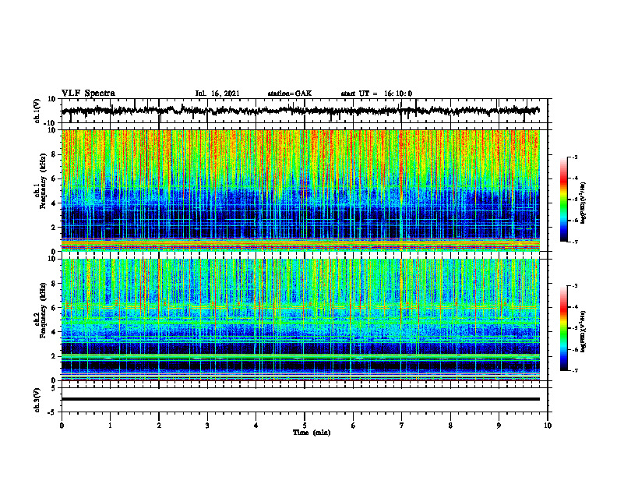617x477 pixels.
Task: Click the ch.2 colorbar log(PSD) label
Action: (x=583, y=331)
